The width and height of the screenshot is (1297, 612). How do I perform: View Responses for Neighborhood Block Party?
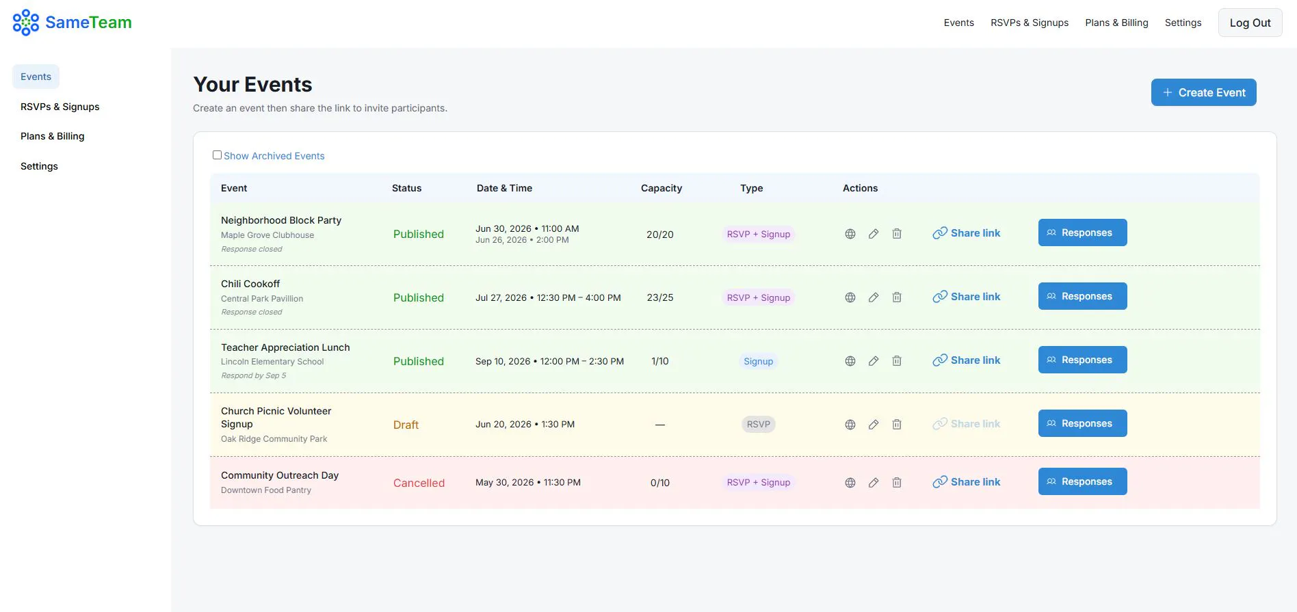[x=1082, y=232]
